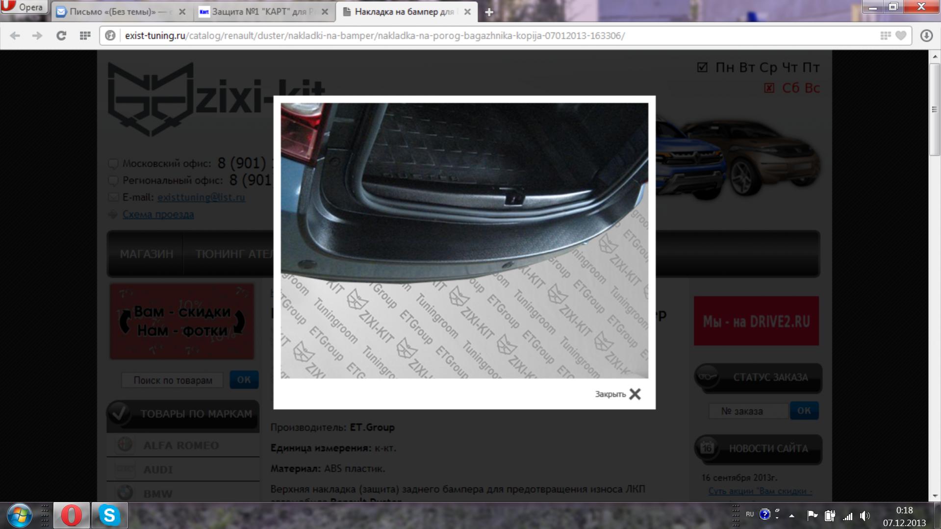Open the Opera menu button
Viewport: 941px width, 529px height.
click(24, 7)
